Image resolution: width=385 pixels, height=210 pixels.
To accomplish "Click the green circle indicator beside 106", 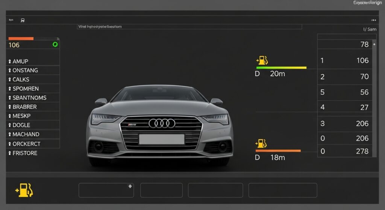I will (55, 44).
